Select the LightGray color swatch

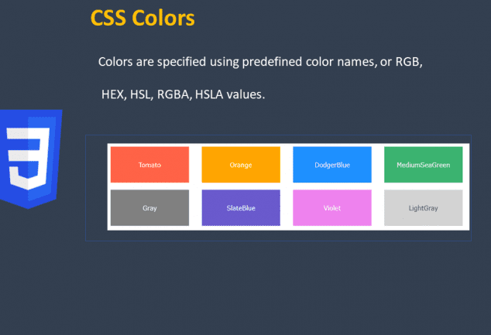point(424,207)
